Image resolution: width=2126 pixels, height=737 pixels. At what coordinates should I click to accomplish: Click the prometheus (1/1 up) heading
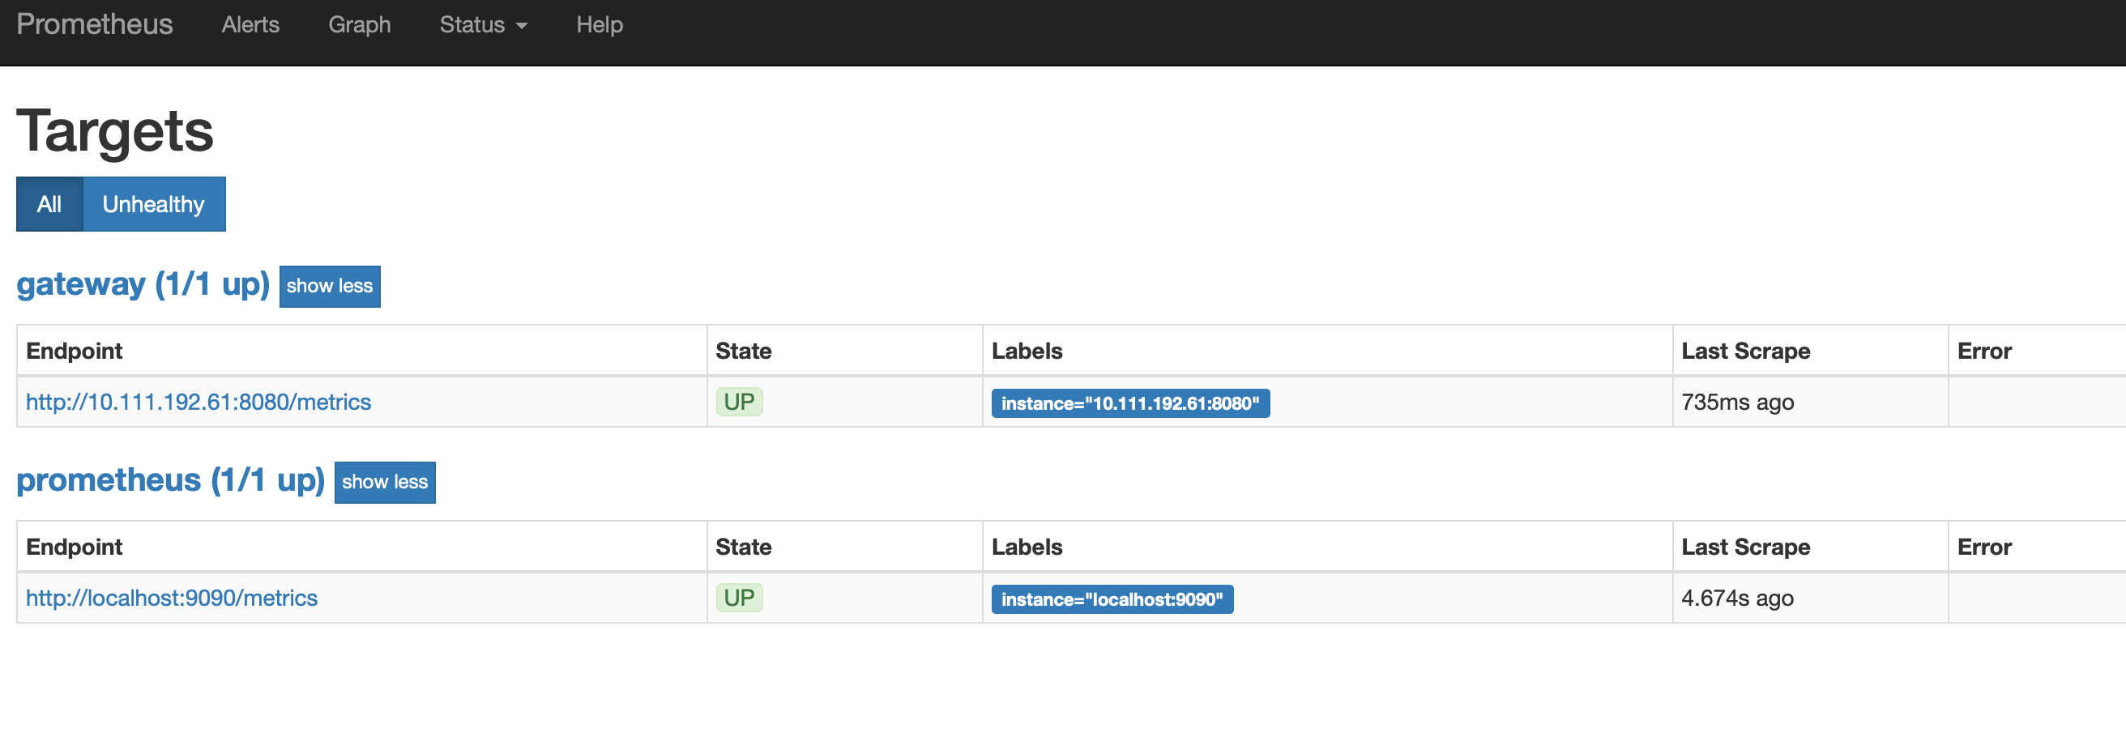tap(172, 479)
